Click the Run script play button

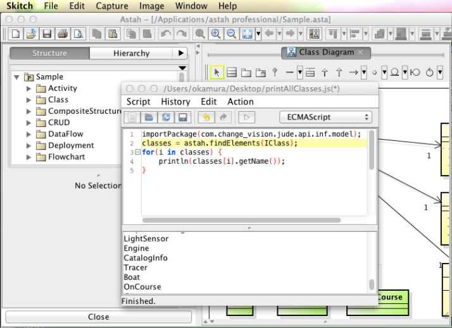[246, 118]
